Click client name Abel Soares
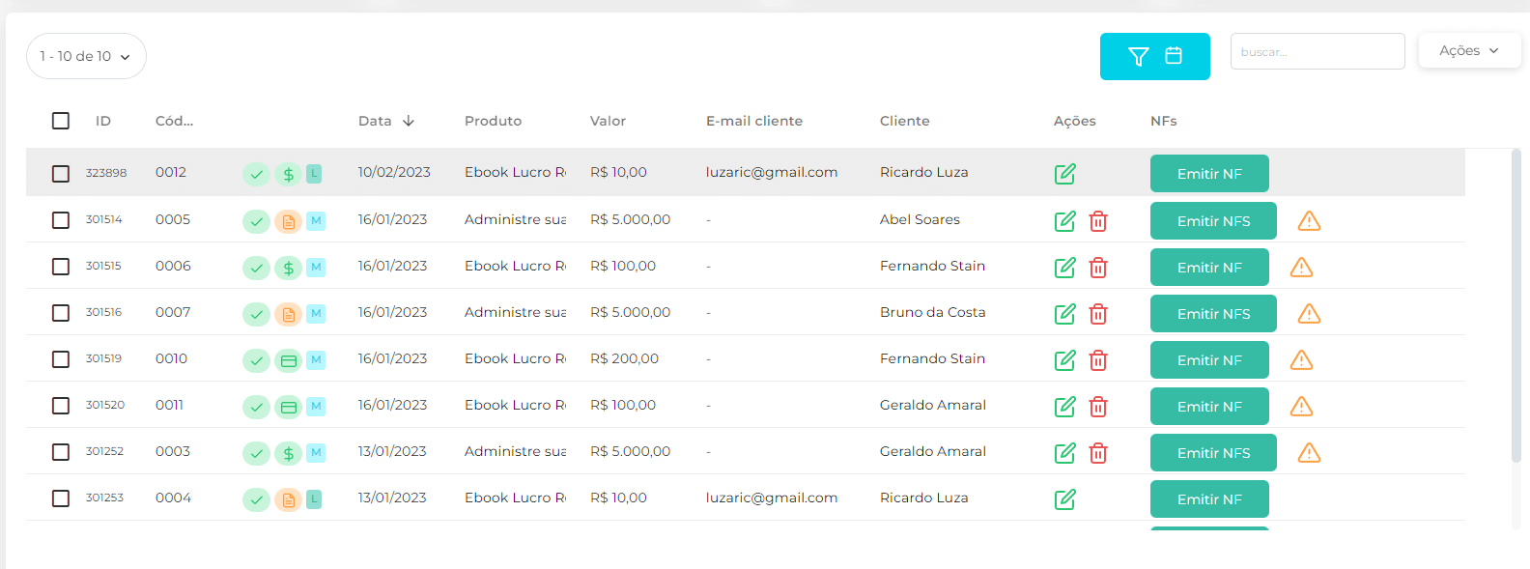Viewport: 1530px width, 569px height. [920, 219]
